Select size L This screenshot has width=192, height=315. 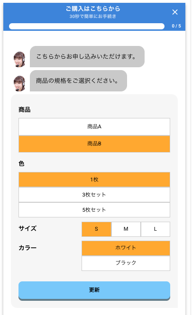pos(155,229)
